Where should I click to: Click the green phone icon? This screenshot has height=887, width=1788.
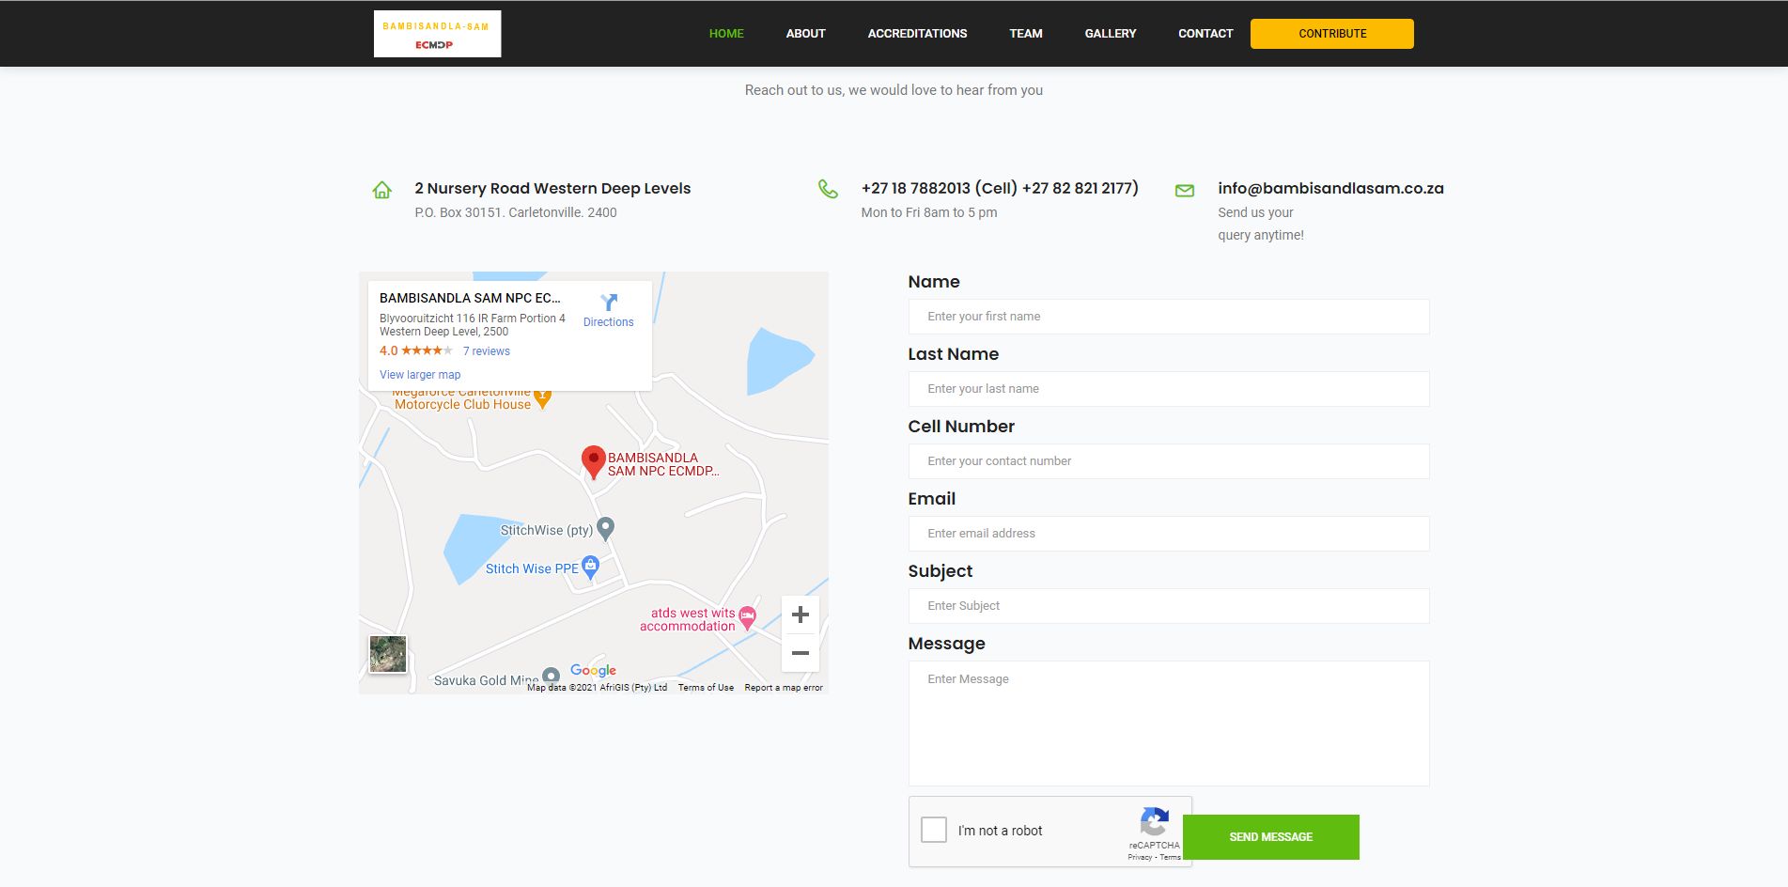(828, 189)
